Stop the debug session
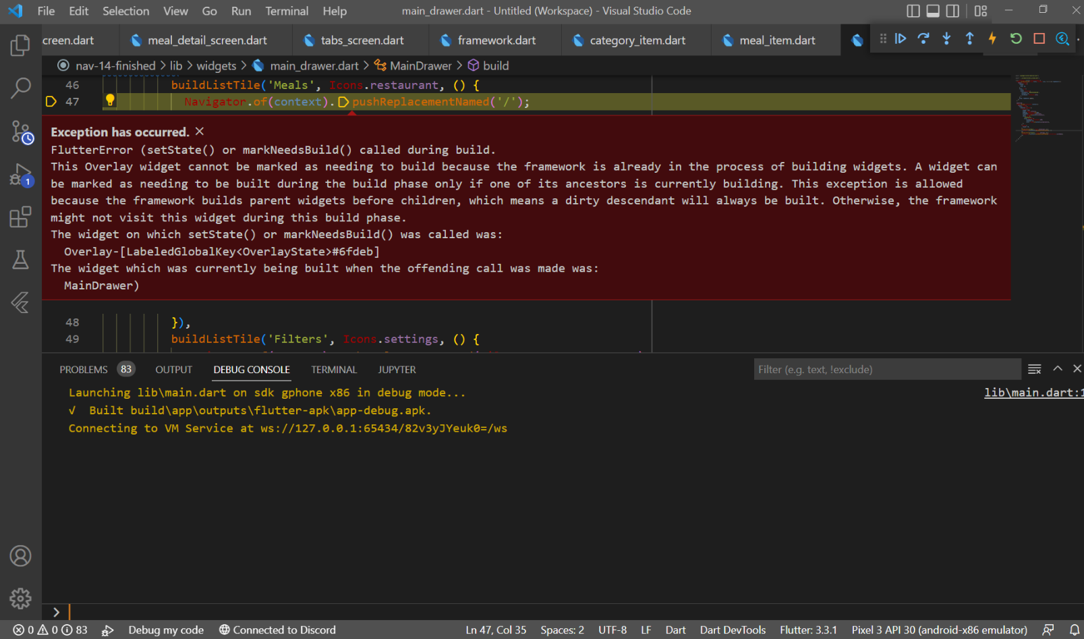This screenshot has width=1084, height=639. pos(1039,39)
